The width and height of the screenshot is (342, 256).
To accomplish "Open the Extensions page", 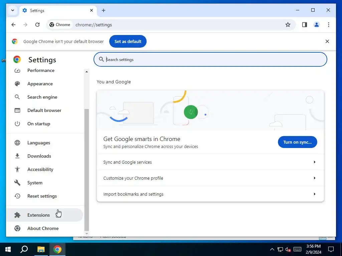I will 45,215.
